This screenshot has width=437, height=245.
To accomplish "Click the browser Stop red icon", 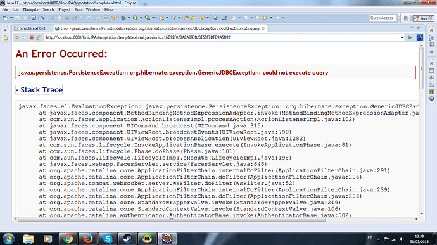I will (x=32, y=37).
